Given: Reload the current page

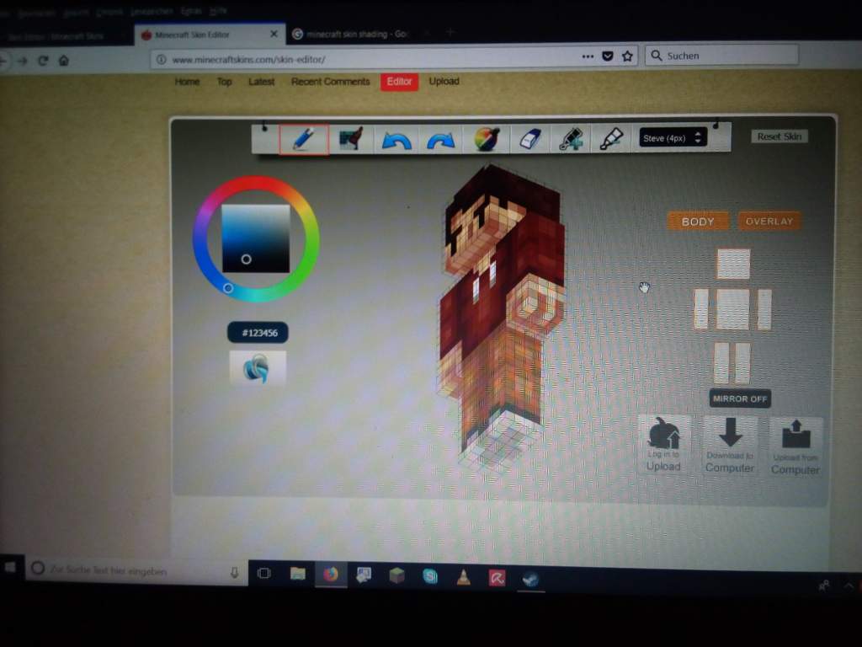Looking at the screenshot, I should (x=43, y=61).
